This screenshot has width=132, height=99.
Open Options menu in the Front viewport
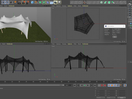coord(70,44)
